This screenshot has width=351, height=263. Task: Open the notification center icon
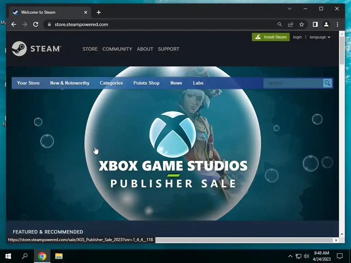tap(340, 256)
